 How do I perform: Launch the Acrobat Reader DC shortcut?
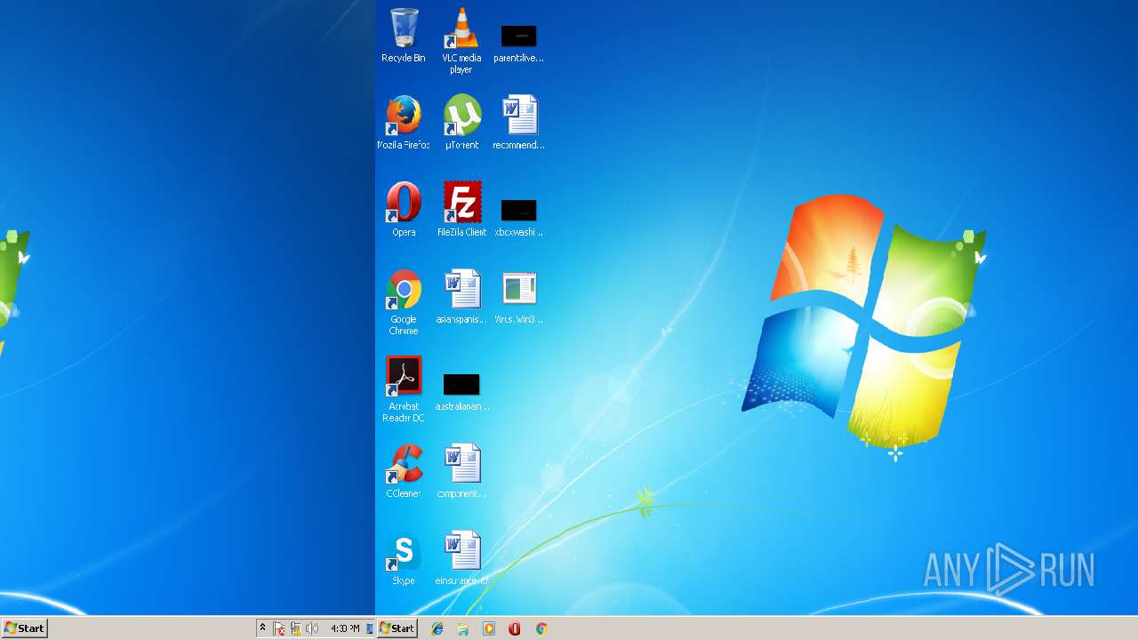point(404,389)
